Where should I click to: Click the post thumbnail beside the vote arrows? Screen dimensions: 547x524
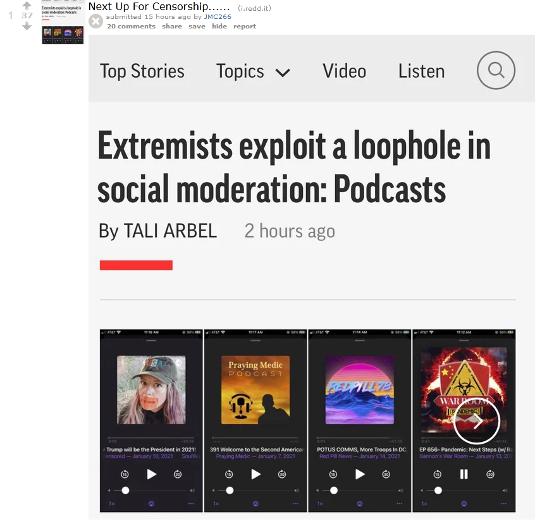(x=63, y=23)
